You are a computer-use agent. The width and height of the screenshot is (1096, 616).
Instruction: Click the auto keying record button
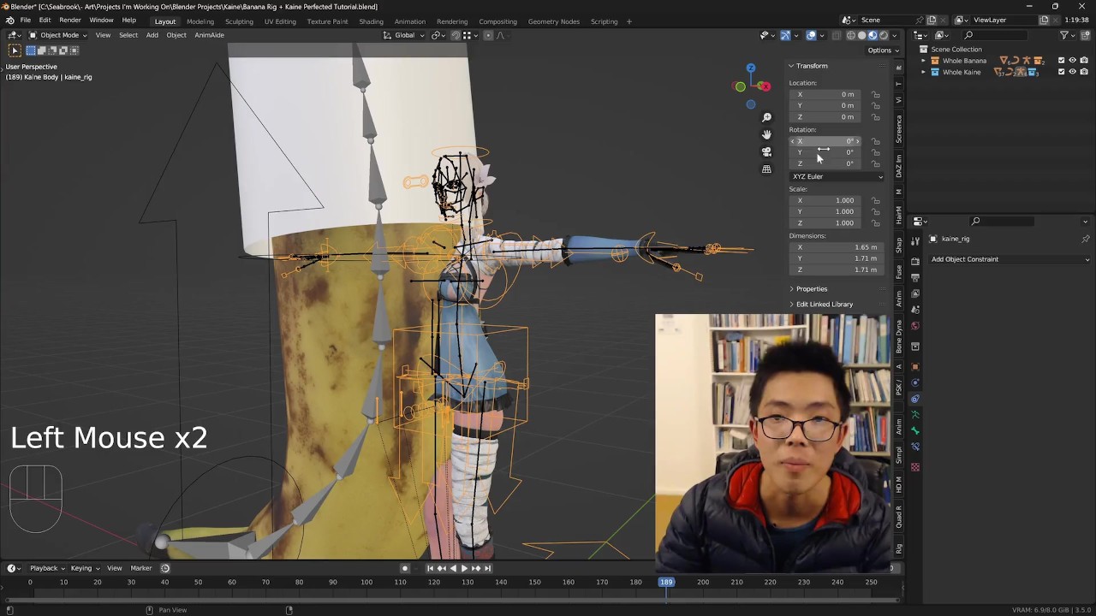(x=405, y=568)
